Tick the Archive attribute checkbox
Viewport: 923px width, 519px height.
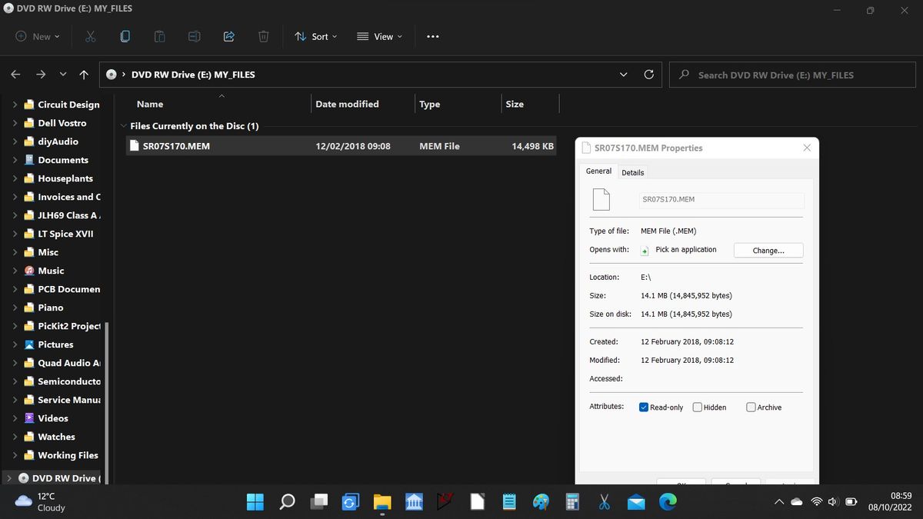click(751, 408)
